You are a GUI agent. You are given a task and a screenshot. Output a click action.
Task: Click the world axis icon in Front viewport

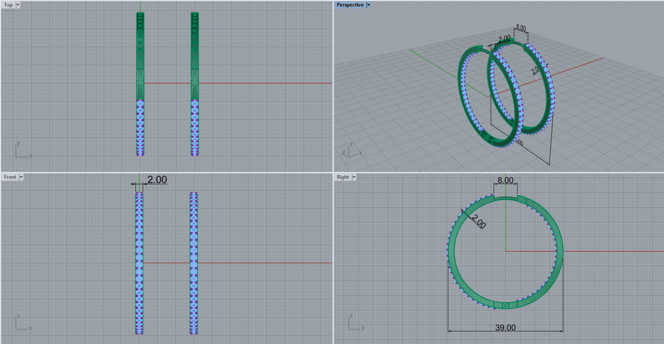click(x=22, y=324)
